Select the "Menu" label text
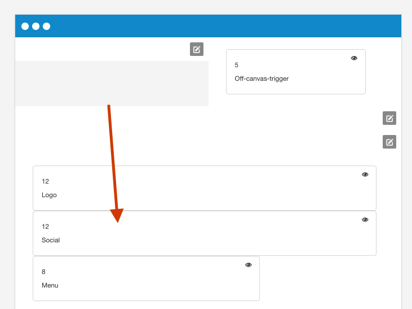Screen dimensions: 412x309 click(x=50, y=285)
